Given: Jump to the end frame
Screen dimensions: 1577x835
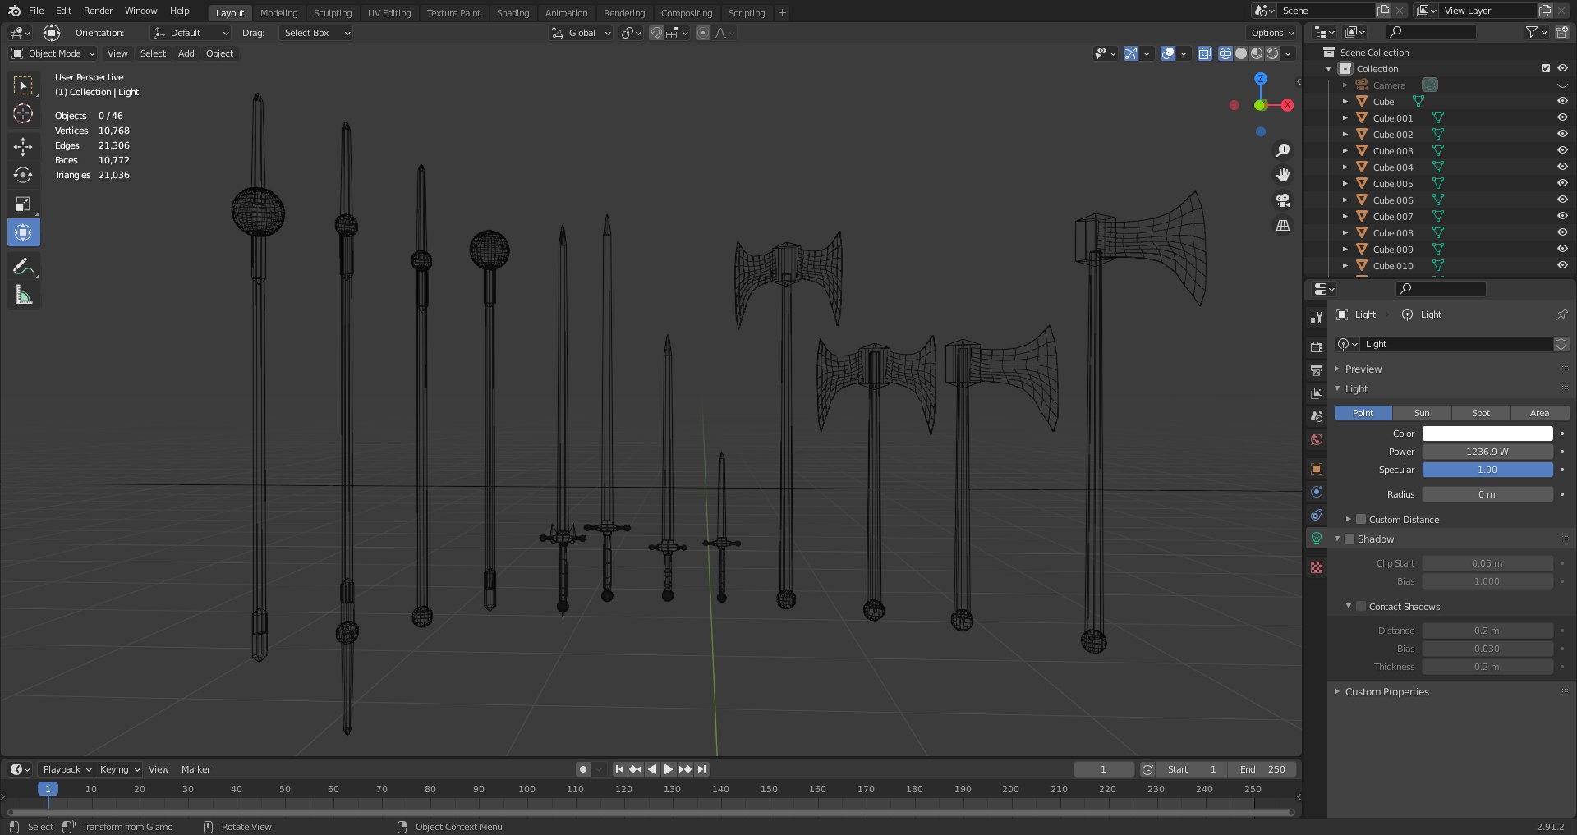Looking at the screenshot, I should click(x=701, y=769).
